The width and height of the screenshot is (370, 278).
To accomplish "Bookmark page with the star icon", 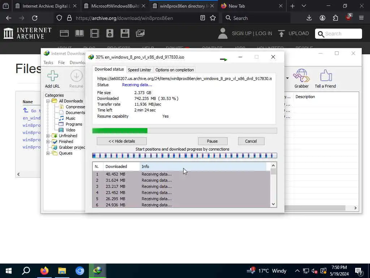I will (x=213, y=18).
